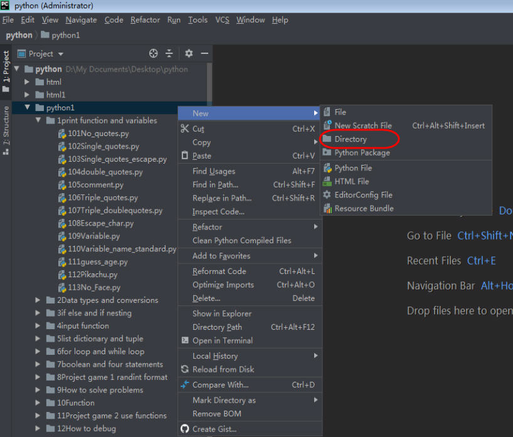Expand the html1 folder
This screenshot has height=437, width=513.
(27, 95)
